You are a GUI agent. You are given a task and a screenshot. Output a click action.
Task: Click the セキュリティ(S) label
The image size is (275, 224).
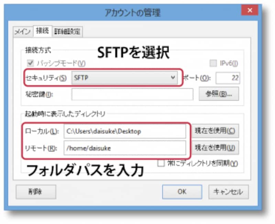point(46,78)
